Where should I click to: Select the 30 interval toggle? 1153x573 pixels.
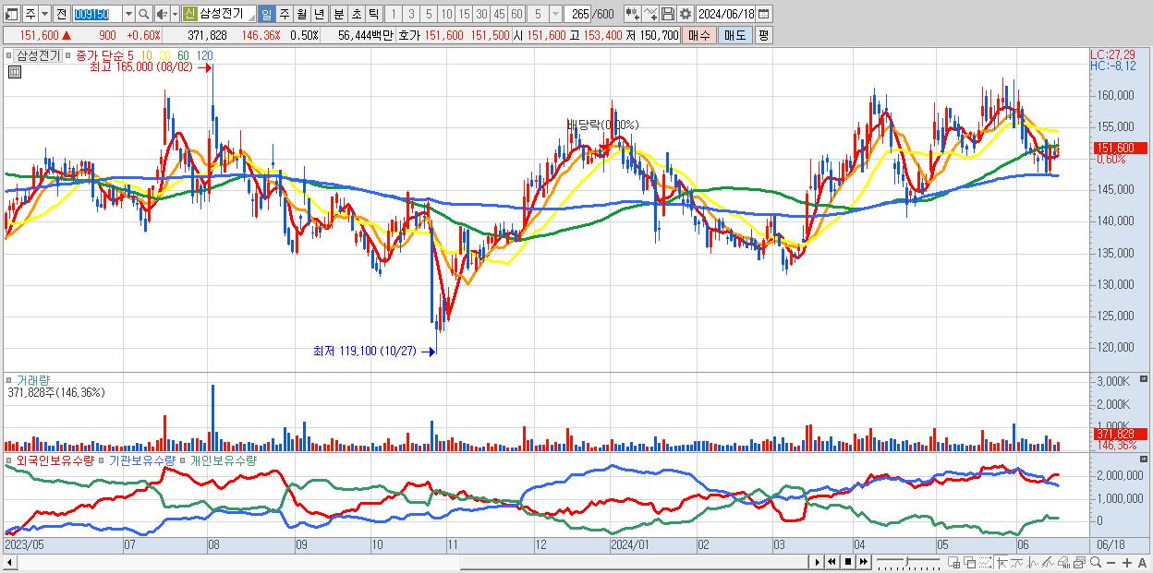[481, 14]
